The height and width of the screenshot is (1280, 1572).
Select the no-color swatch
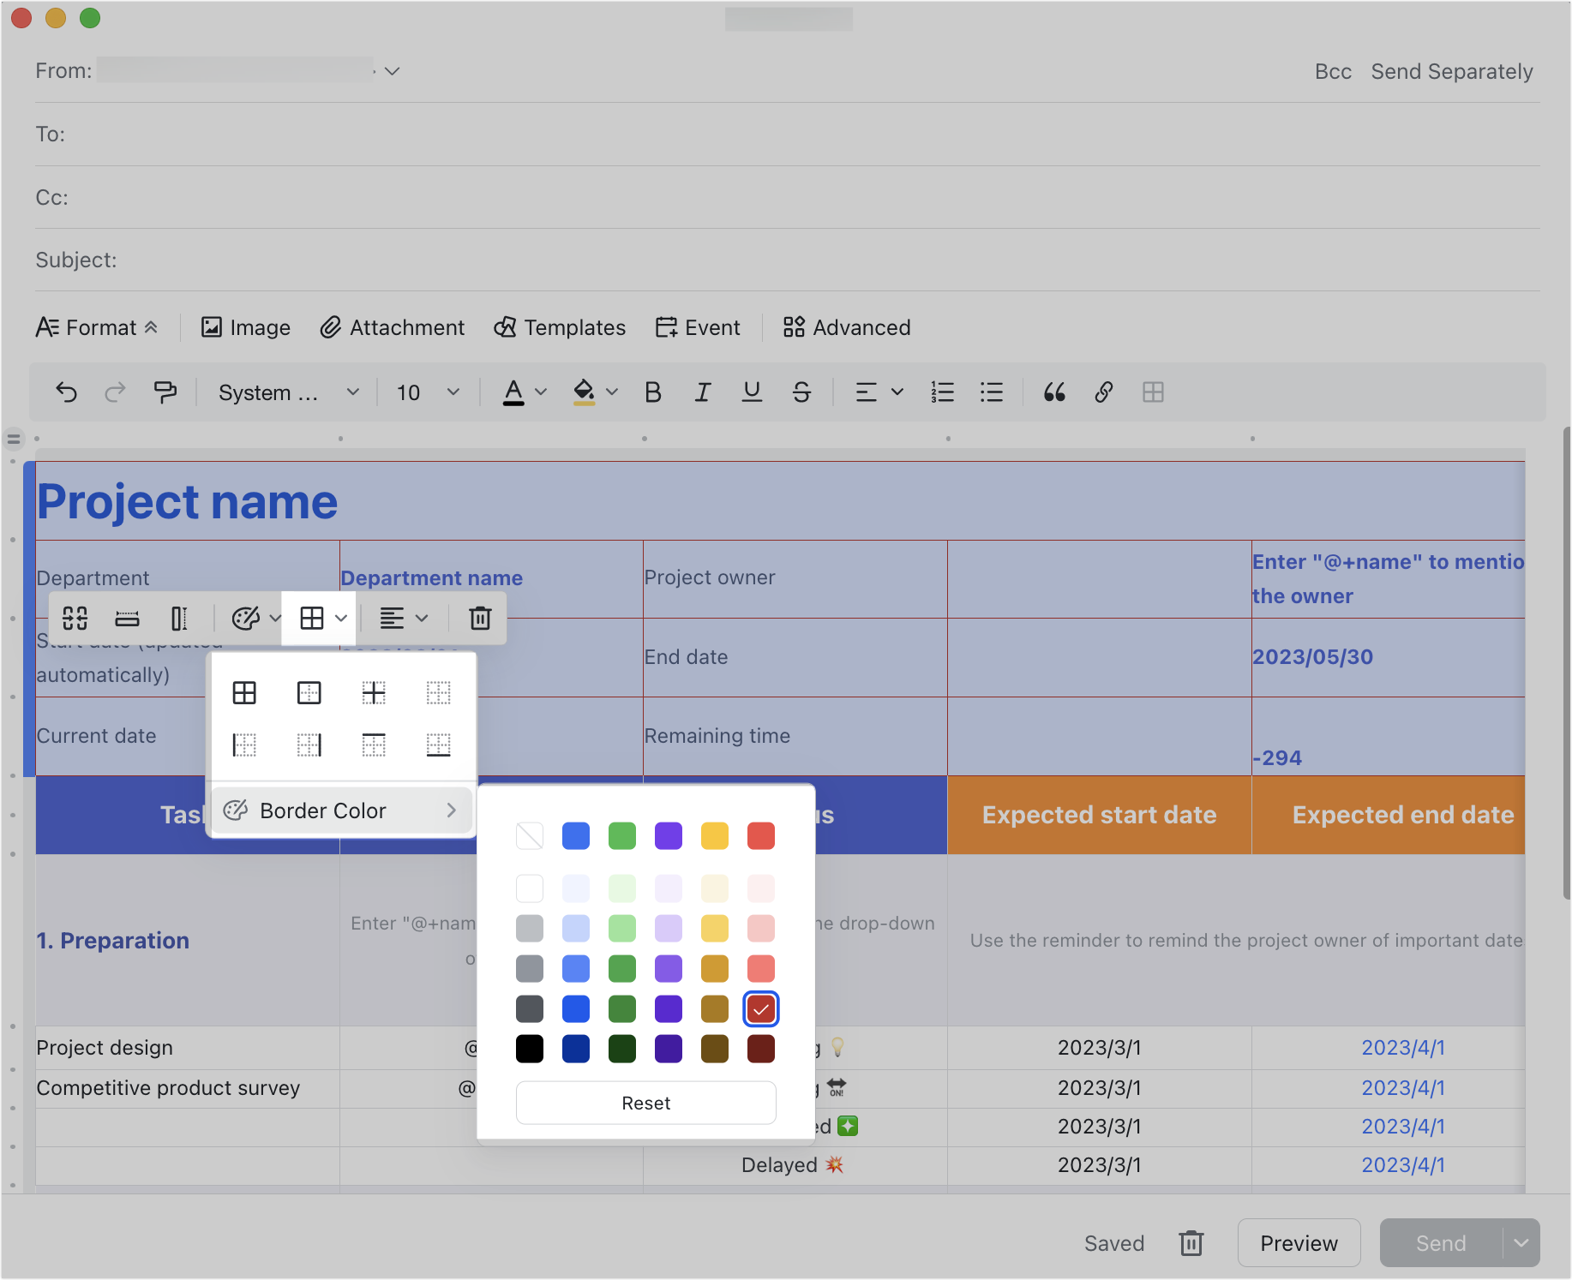[x=530, y=835]
